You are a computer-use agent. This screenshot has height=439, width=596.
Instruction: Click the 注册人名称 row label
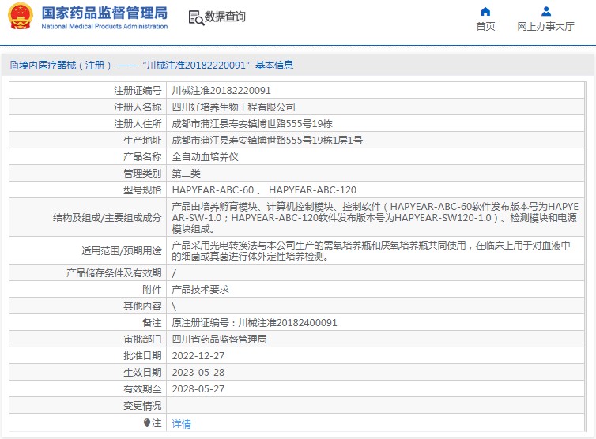pyautogui.click(x=138, y=107)
